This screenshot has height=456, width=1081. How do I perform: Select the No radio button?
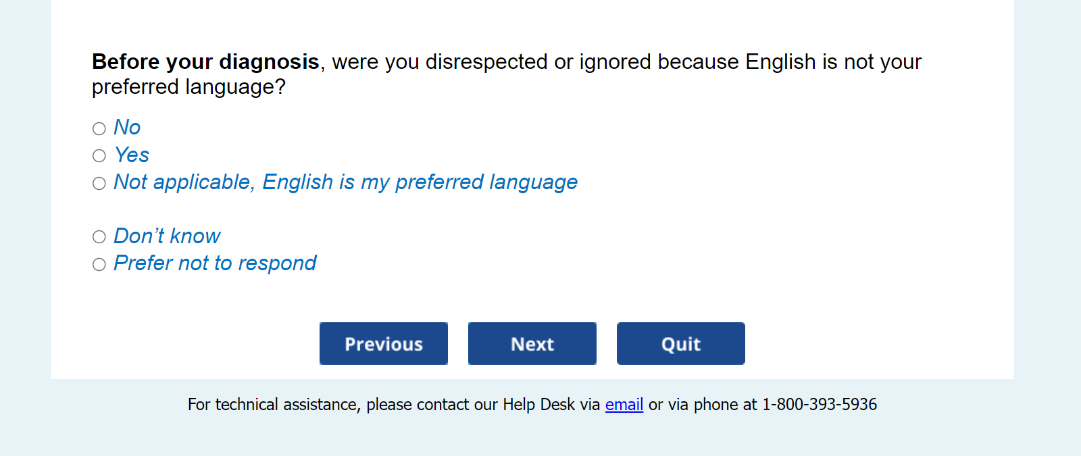click(99, 128)
